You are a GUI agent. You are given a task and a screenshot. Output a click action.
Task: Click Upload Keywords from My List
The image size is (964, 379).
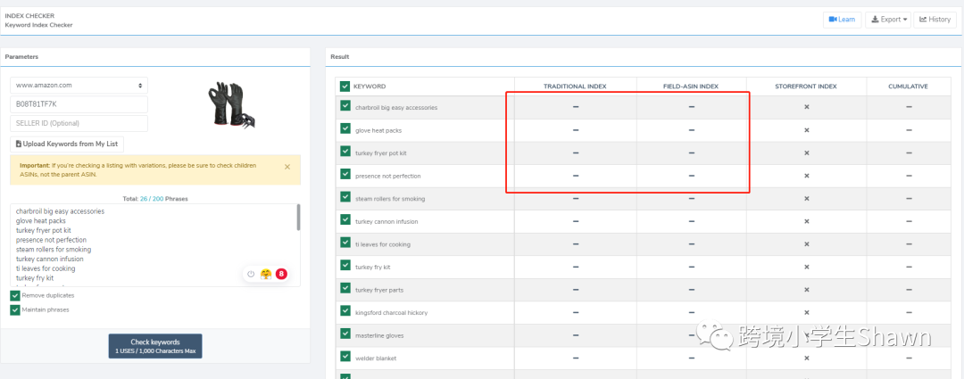click(68, 144)
